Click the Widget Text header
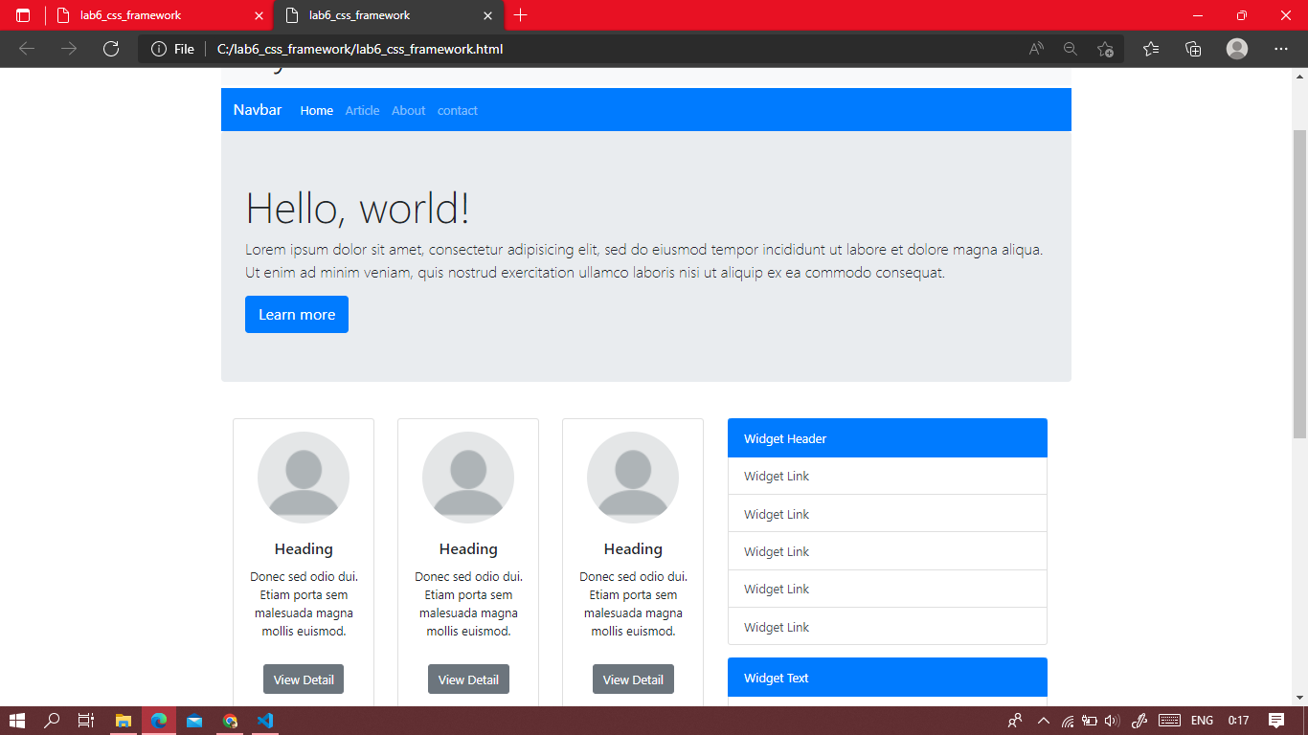 (x=888, y=678)
